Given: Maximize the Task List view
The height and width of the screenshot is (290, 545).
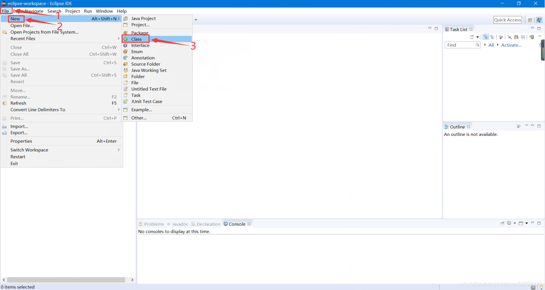Looking at the screenshot, I should [539, 29].
